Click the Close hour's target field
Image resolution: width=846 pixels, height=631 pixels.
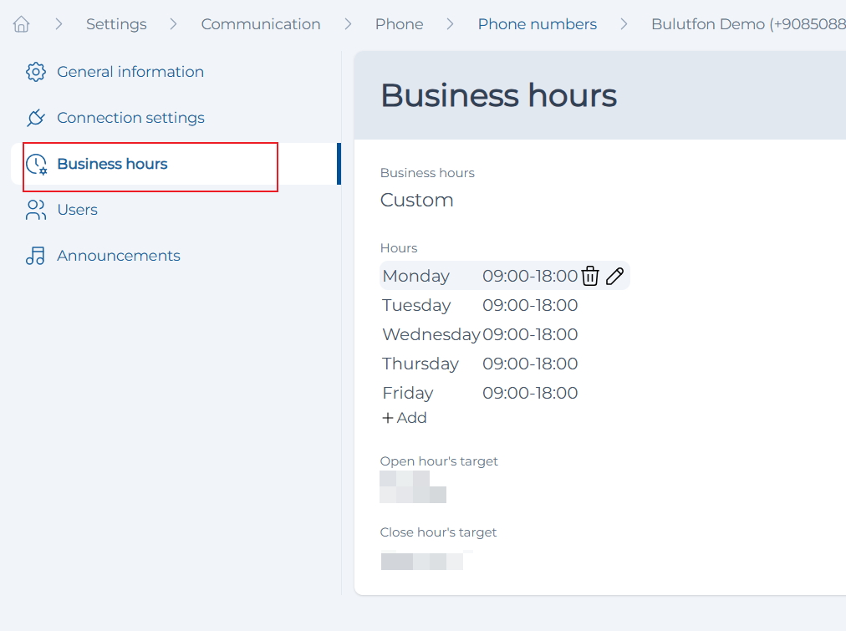(421, 561)
